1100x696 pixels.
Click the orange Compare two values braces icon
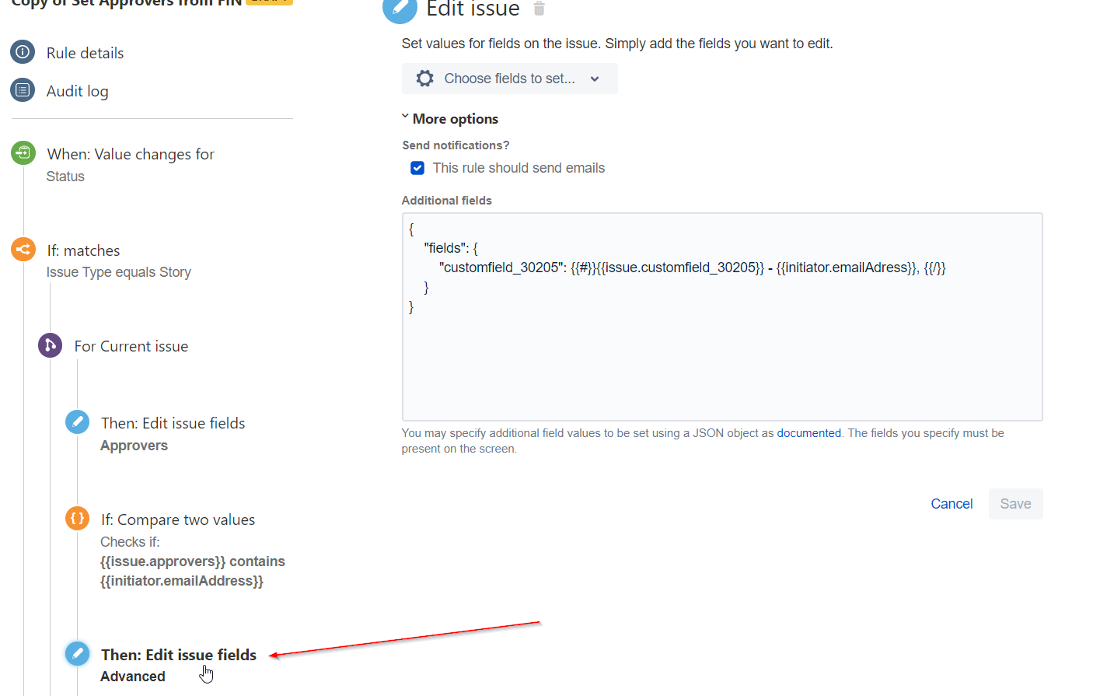tap(77, 518)
